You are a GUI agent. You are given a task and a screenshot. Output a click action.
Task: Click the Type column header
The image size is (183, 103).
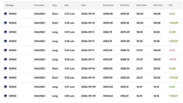(55, 5)
